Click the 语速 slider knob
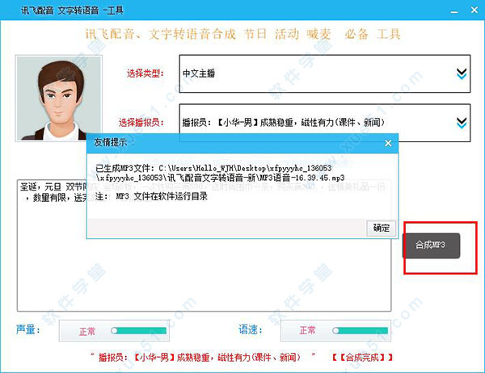The image size is (485, 373). (335, 331)
